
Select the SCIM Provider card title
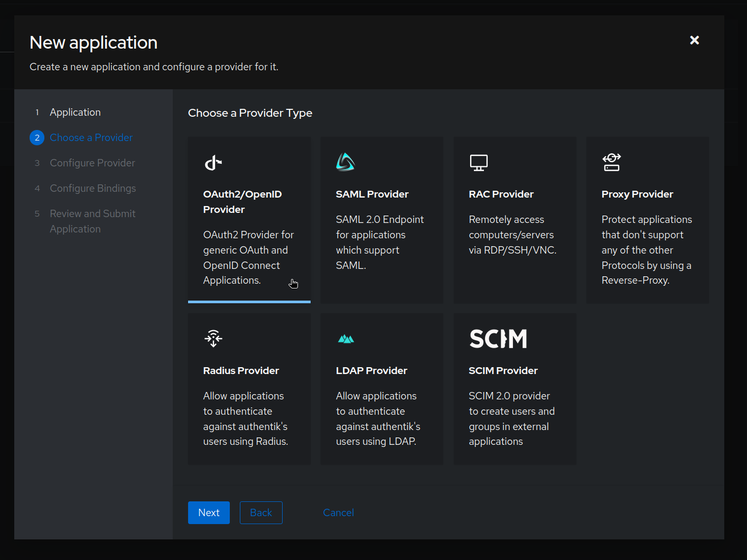tap(503, 370)
